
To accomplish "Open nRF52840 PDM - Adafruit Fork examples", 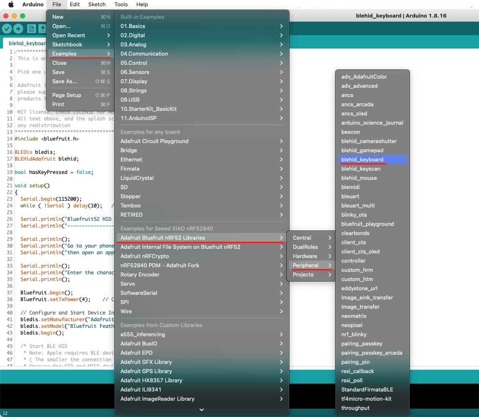I will 202,265.
